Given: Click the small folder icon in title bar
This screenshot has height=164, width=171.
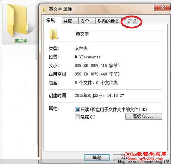Looking at the screenshot, I should tap(44, 9).
